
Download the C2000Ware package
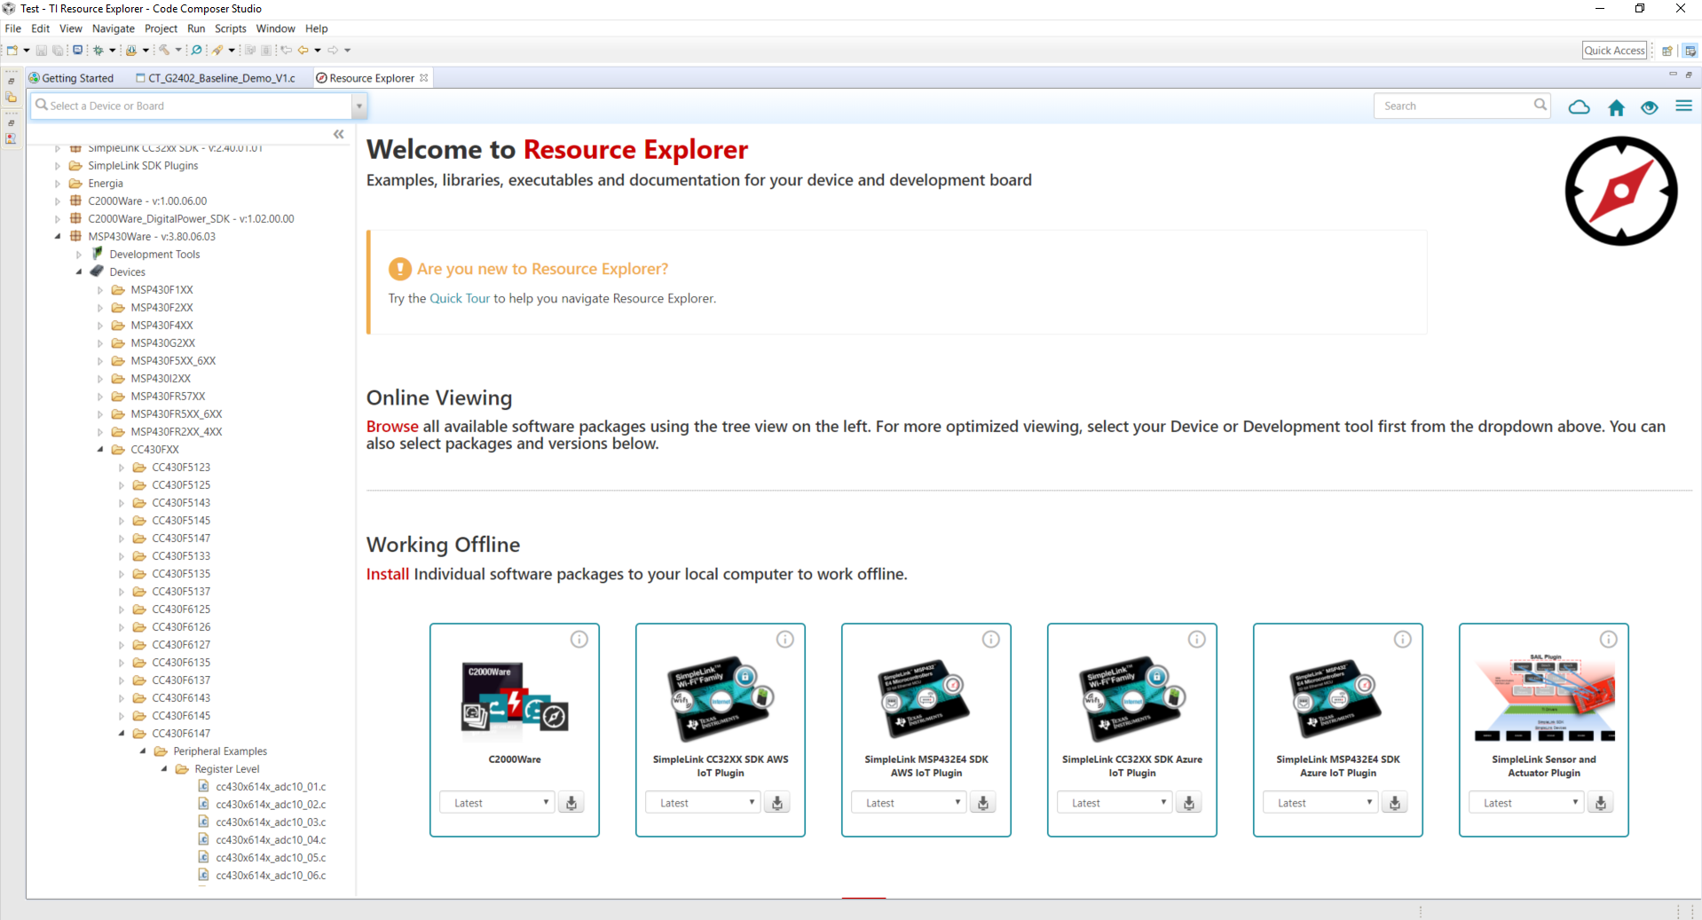point(571,803)
